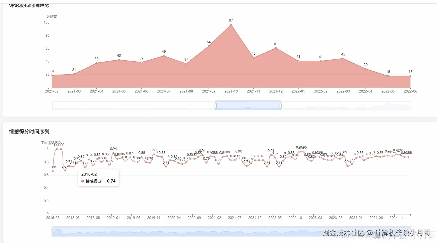
Task: Click the 2021-11 data point labeled 46
Action: click(x=253, y=58)
